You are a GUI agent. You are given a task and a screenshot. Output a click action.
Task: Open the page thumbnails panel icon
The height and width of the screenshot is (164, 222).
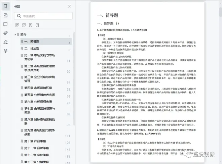(5, 15)
